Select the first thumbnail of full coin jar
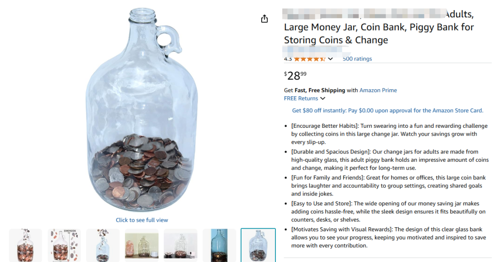 tap(26, 245)
